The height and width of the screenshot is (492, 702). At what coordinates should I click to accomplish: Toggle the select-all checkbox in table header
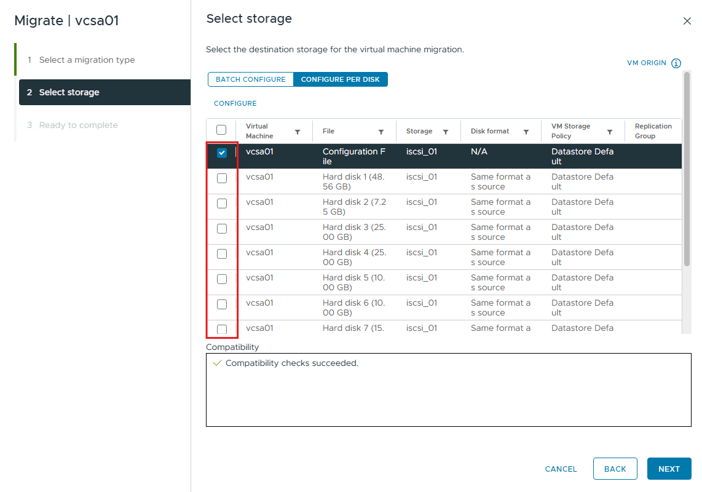221,130
